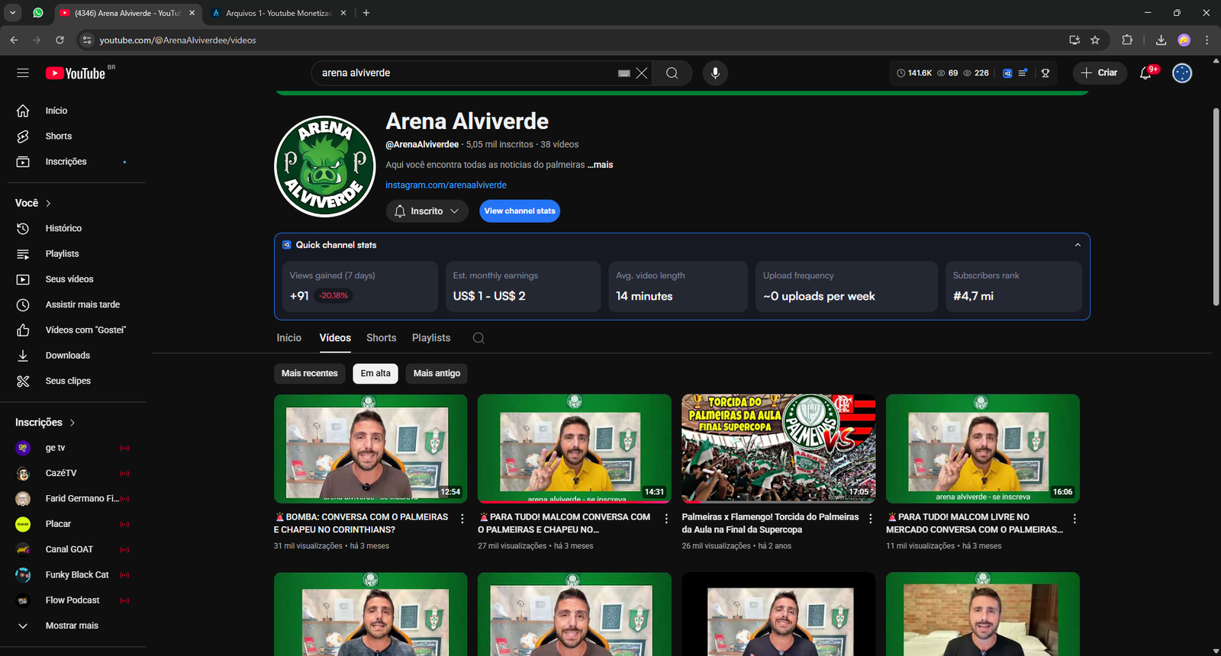Bookmark this page with the star icon
Viewport: 1221px width, 656px height.
pos(1095,40)
